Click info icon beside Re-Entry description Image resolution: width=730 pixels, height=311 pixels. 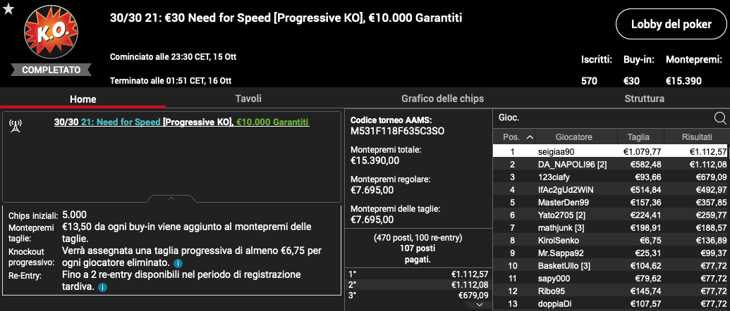point(104,287)
